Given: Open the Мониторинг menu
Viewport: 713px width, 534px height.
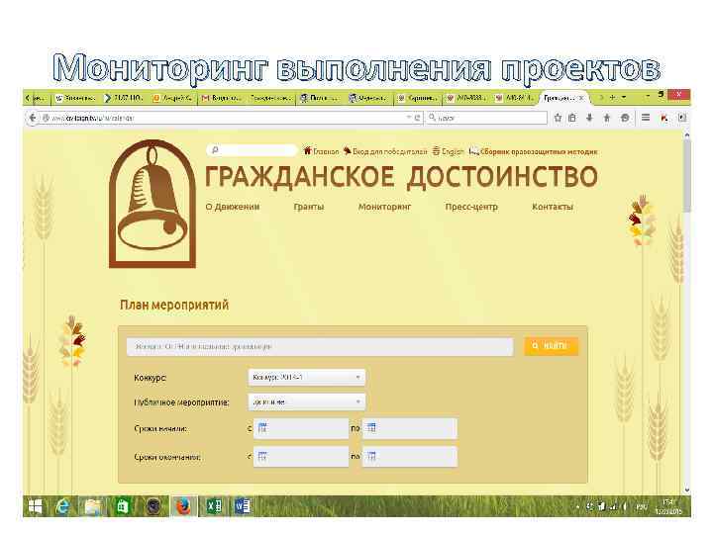Looking at the screenshot, I should click(x=384, y=207).
